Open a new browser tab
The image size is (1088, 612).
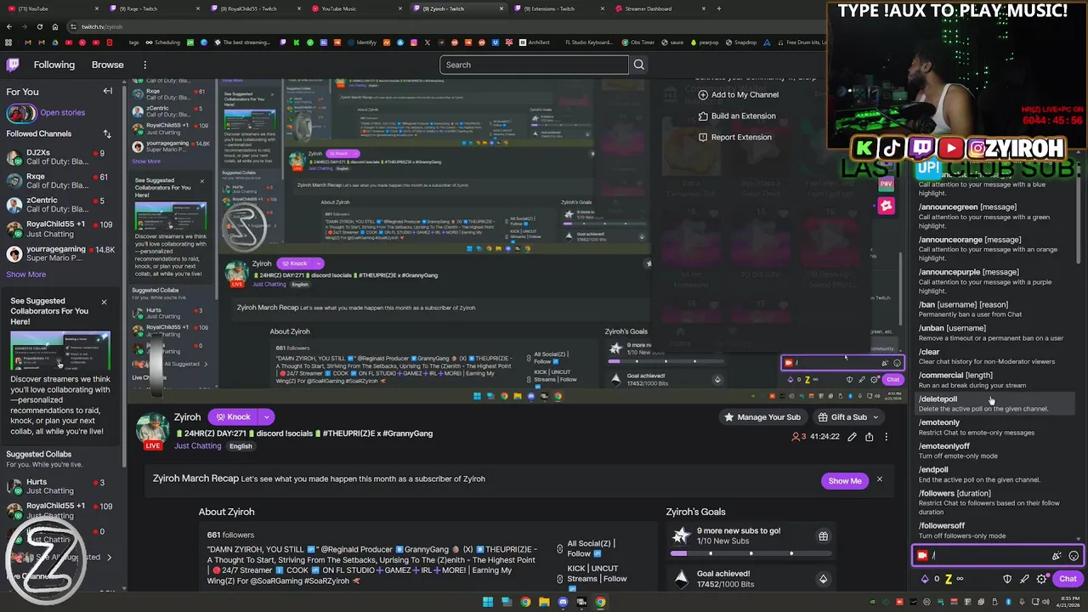tap(718, 8)
